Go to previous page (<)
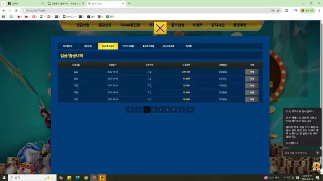Image resolution: width=323 pixels, height=181 pixels. (x=139, y=109)
